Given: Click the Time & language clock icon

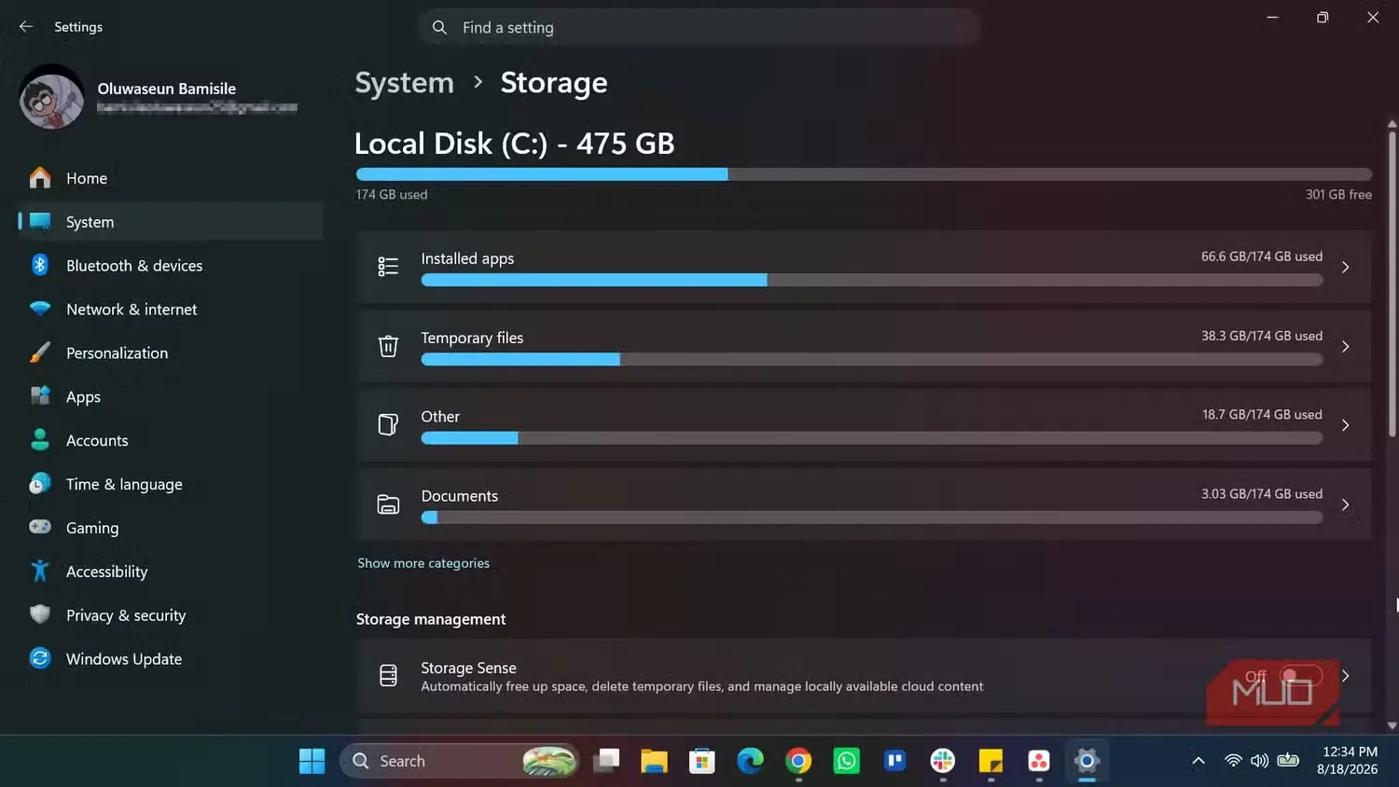Looking at the screenshot, I should click(40, 484).
